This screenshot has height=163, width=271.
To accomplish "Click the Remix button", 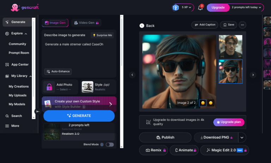I will [x=153, y=150].
